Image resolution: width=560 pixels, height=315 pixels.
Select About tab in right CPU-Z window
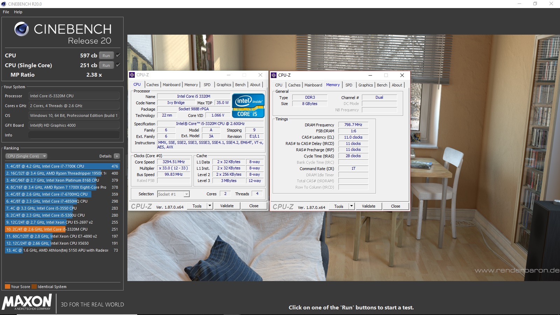[x=397, y=85]
